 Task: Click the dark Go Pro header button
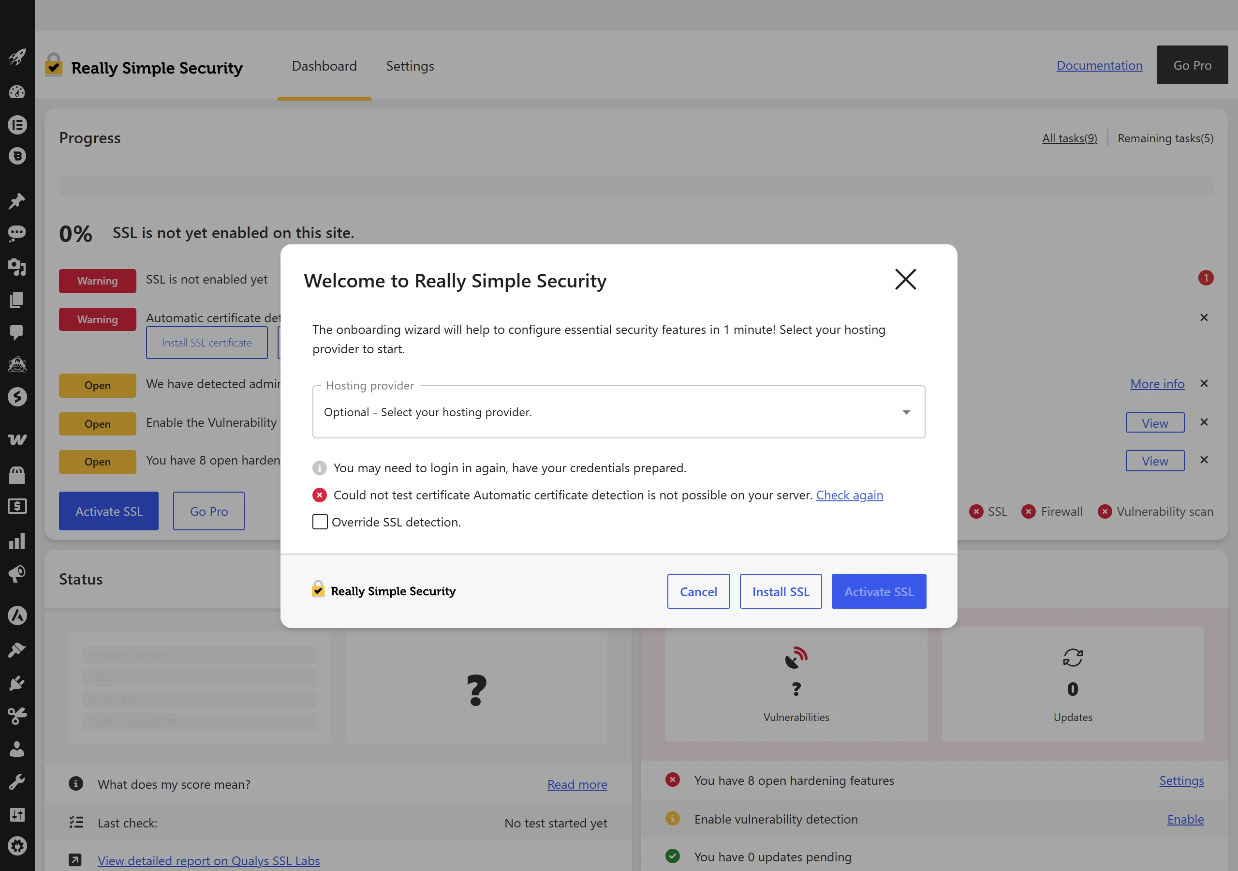tap(1192, 65)
